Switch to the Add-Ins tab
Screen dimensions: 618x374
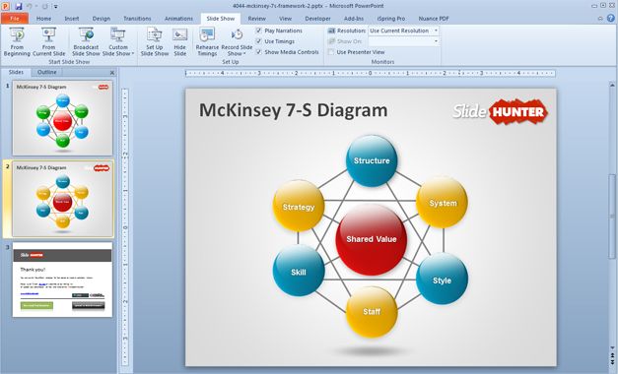[354, 19]
